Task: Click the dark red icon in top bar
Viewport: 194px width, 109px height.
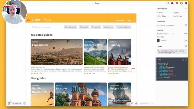Action: 172,3
